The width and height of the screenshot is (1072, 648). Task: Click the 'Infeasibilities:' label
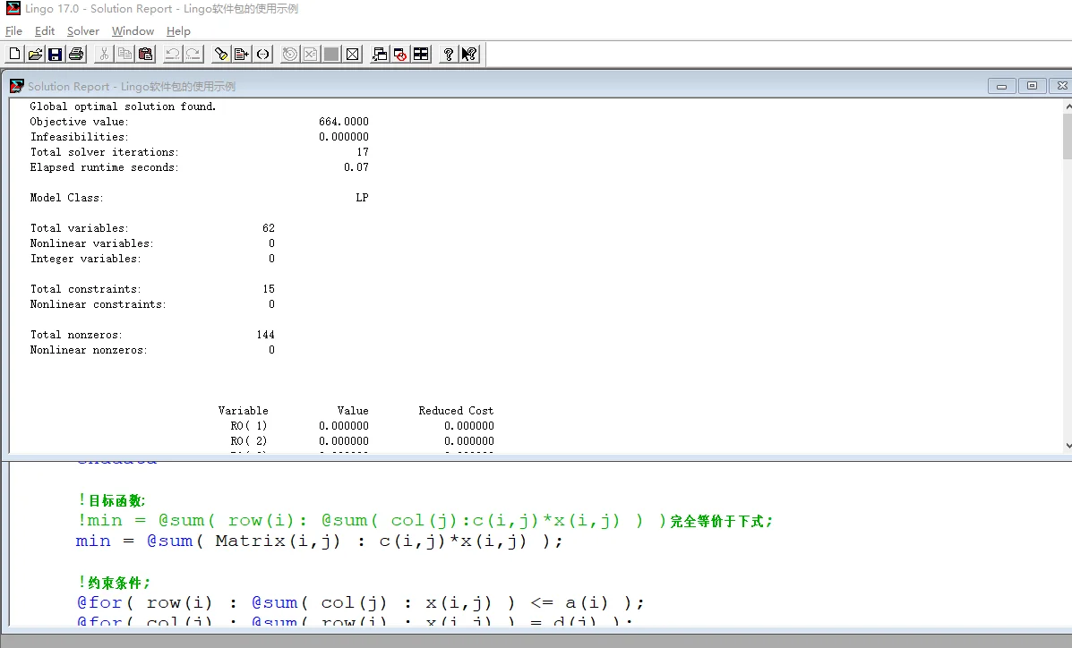coord(80,137)
